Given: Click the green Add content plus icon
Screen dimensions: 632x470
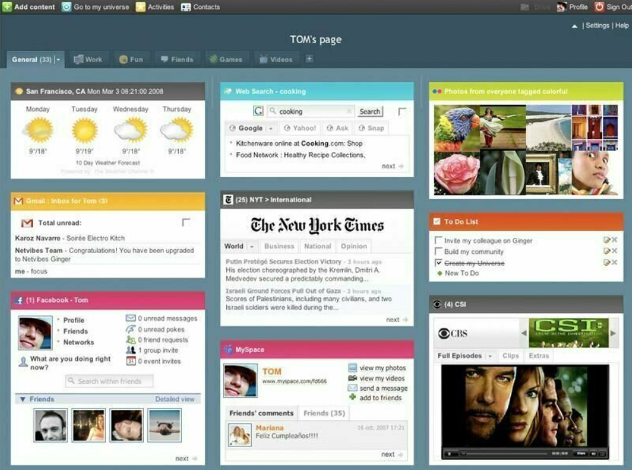Looking at the screenshot, I should coord(7,6).
